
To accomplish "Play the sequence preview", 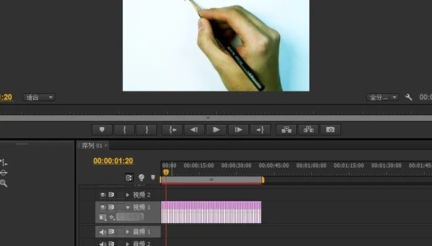I will [x=215, y=130].
